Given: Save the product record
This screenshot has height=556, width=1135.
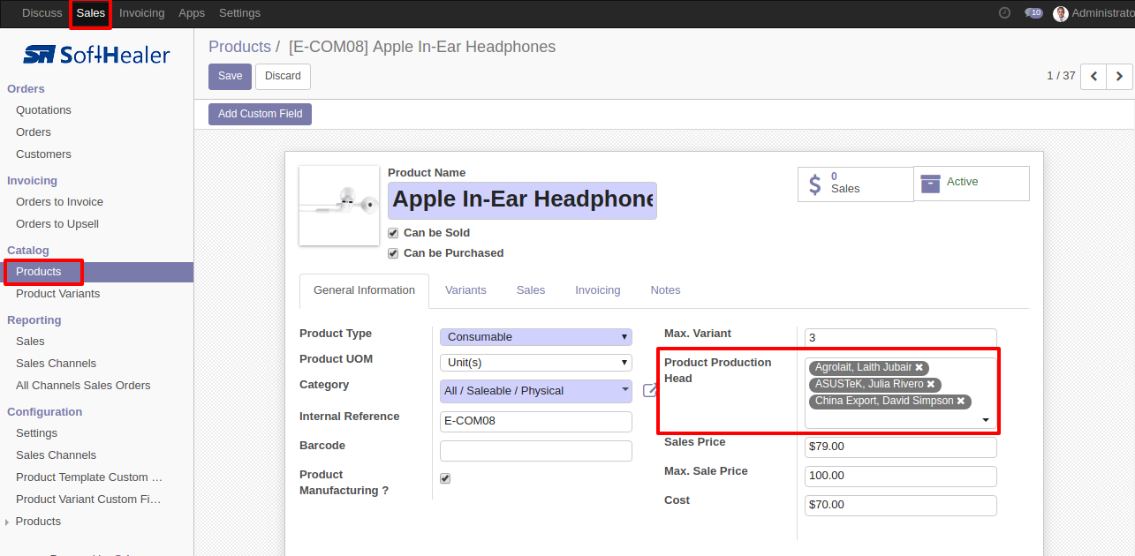Looking at the screenshot, I should pyautogui.click(x=230, y=77).
